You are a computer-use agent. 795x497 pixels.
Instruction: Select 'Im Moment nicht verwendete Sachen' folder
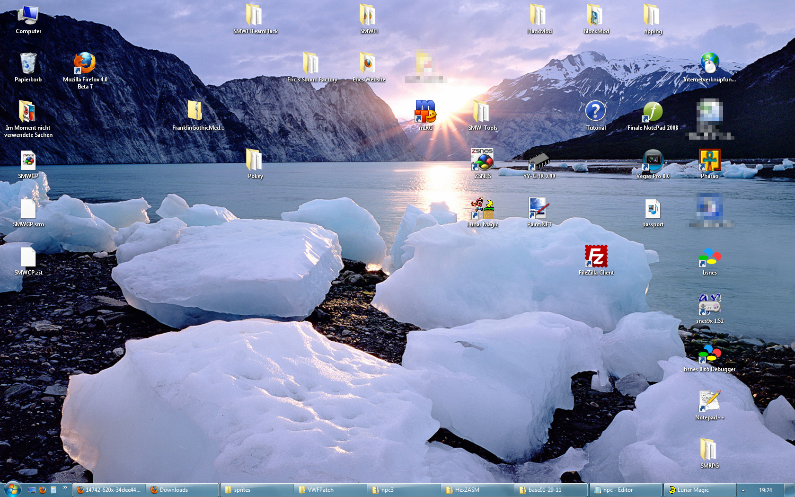tap(28, 119)
